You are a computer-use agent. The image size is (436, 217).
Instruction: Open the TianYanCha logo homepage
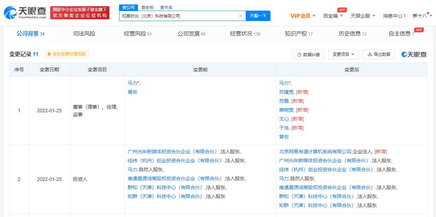(25, 13)
